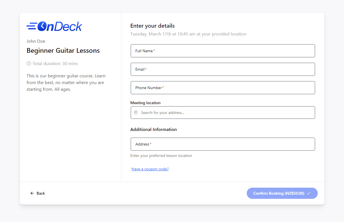This screenshot has width=344, height=222.
Task: Click inside the Address field under Additional Information
Action: [223, 144]
